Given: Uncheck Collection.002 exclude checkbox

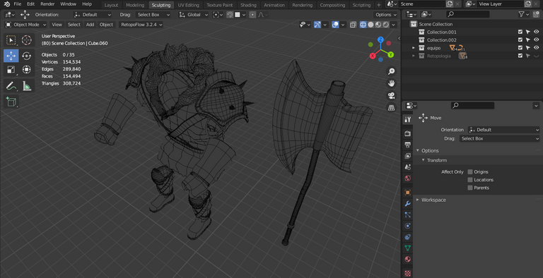Looking at the screenshot, I should (x=520, y=40).
